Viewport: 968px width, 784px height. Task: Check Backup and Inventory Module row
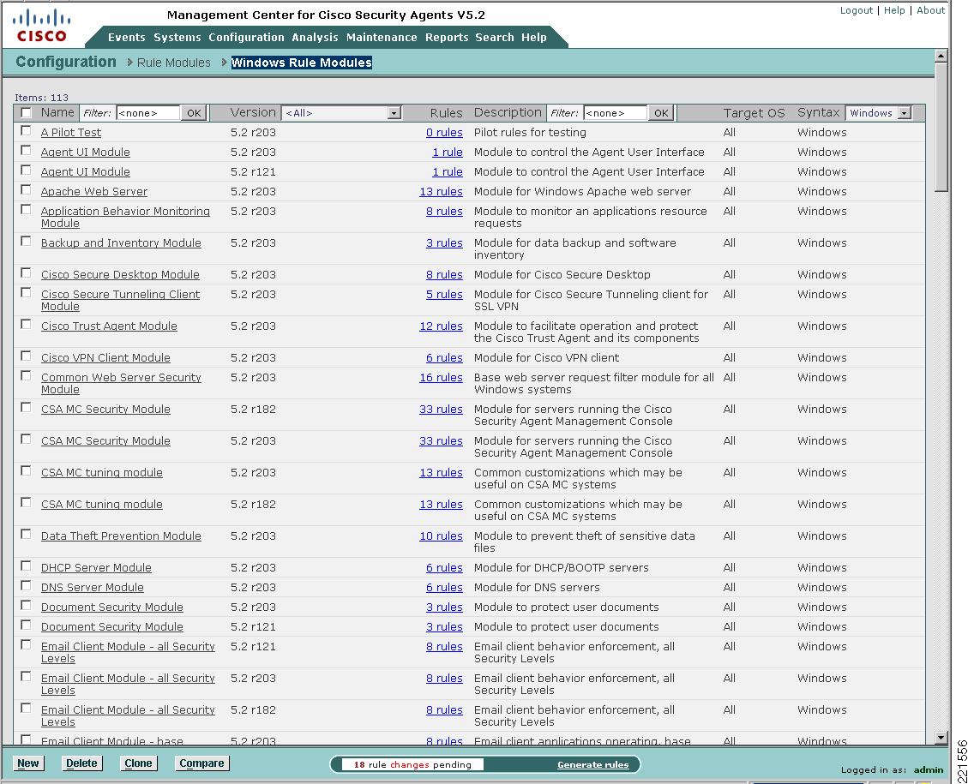26,242
